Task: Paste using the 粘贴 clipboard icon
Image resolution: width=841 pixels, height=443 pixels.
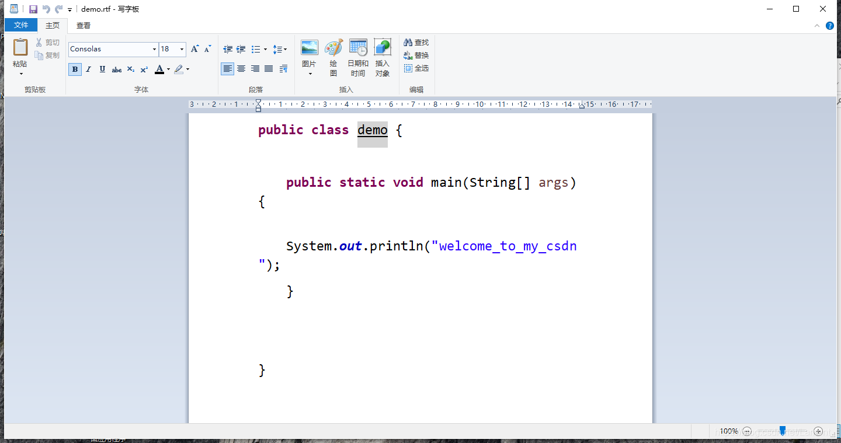Action: [20, 48]
